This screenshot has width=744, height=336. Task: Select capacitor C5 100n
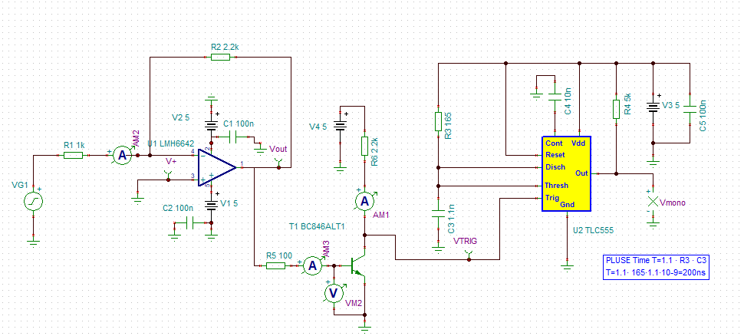coord(690,109)
